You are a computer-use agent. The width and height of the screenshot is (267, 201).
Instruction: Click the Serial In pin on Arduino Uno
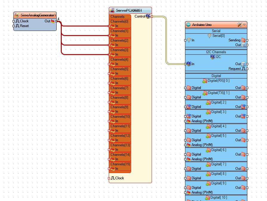click(185, 40)
